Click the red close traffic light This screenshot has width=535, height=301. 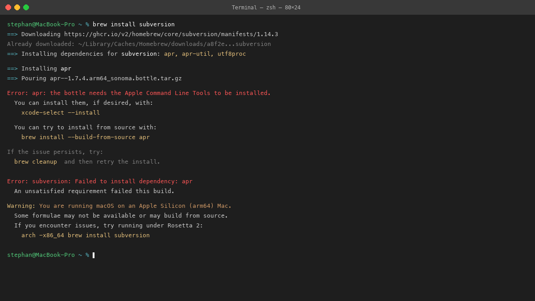8,7
